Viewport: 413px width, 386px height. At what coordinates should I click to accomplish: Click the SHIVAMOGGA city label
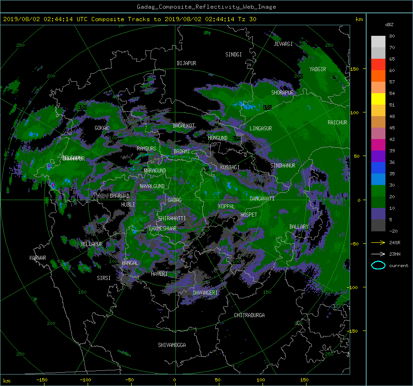coord(172,345)
